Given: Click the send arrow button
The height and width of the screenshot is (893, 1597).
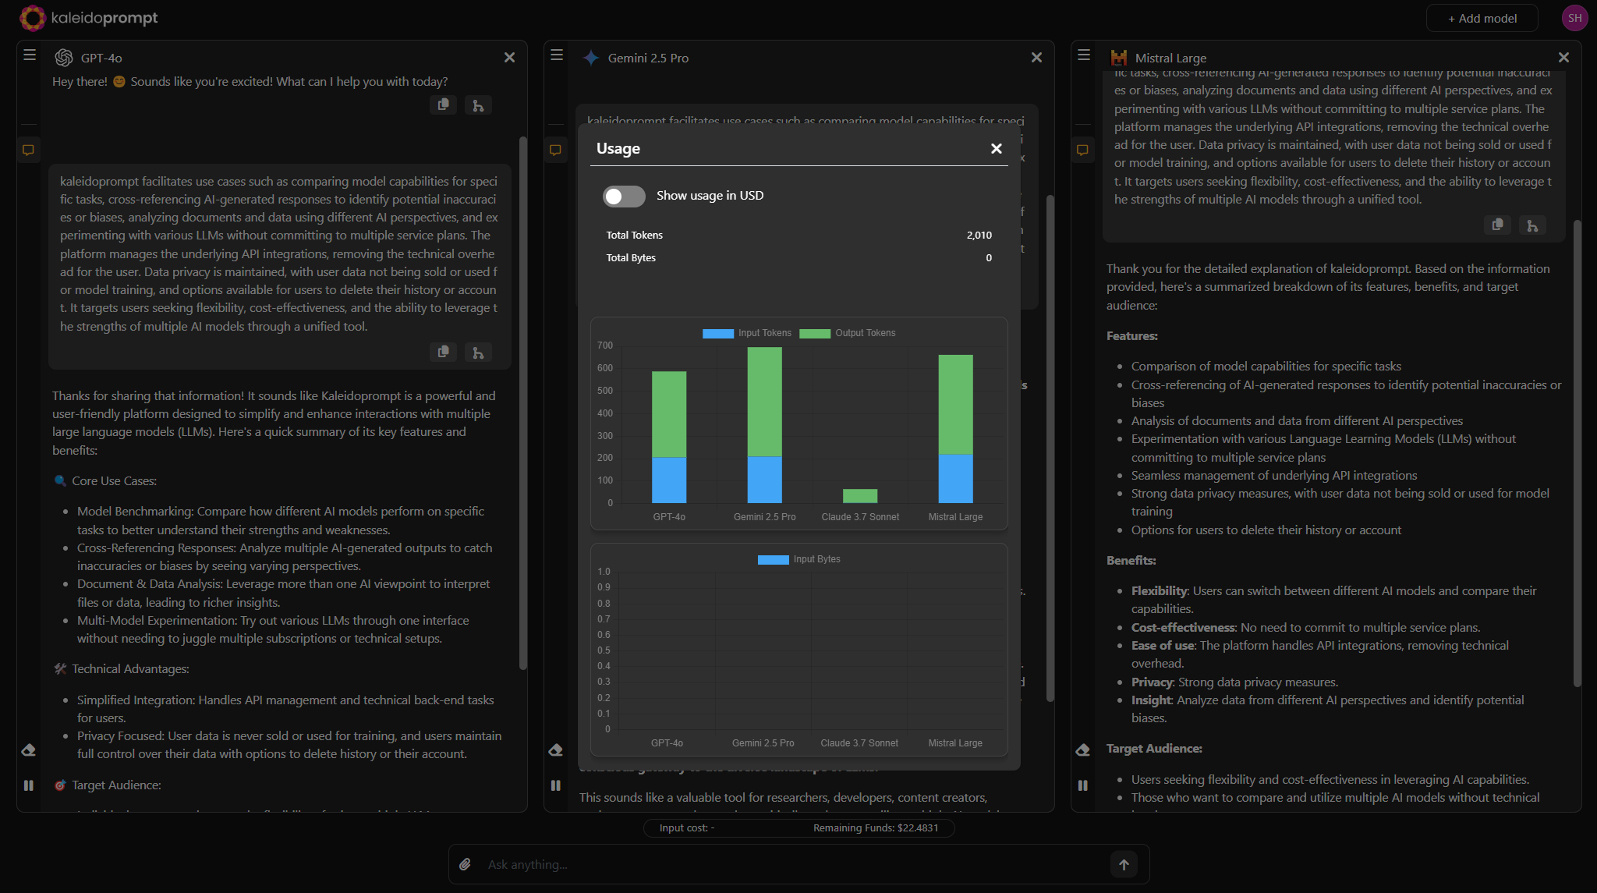Looking at the screenshot, I should pyautogui.click(x=1124, y=864).
